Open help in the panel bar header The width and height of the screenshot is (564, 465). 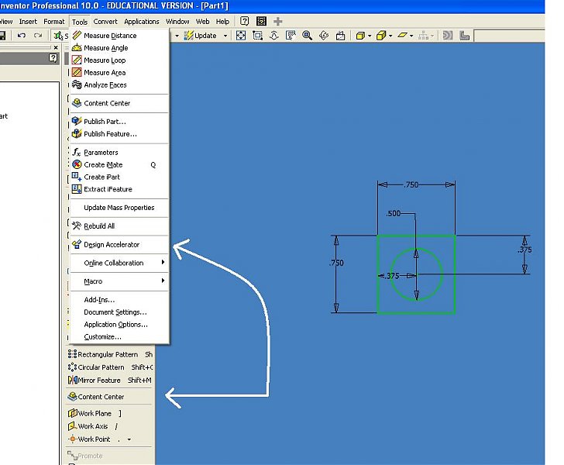[x=53, y=58]
